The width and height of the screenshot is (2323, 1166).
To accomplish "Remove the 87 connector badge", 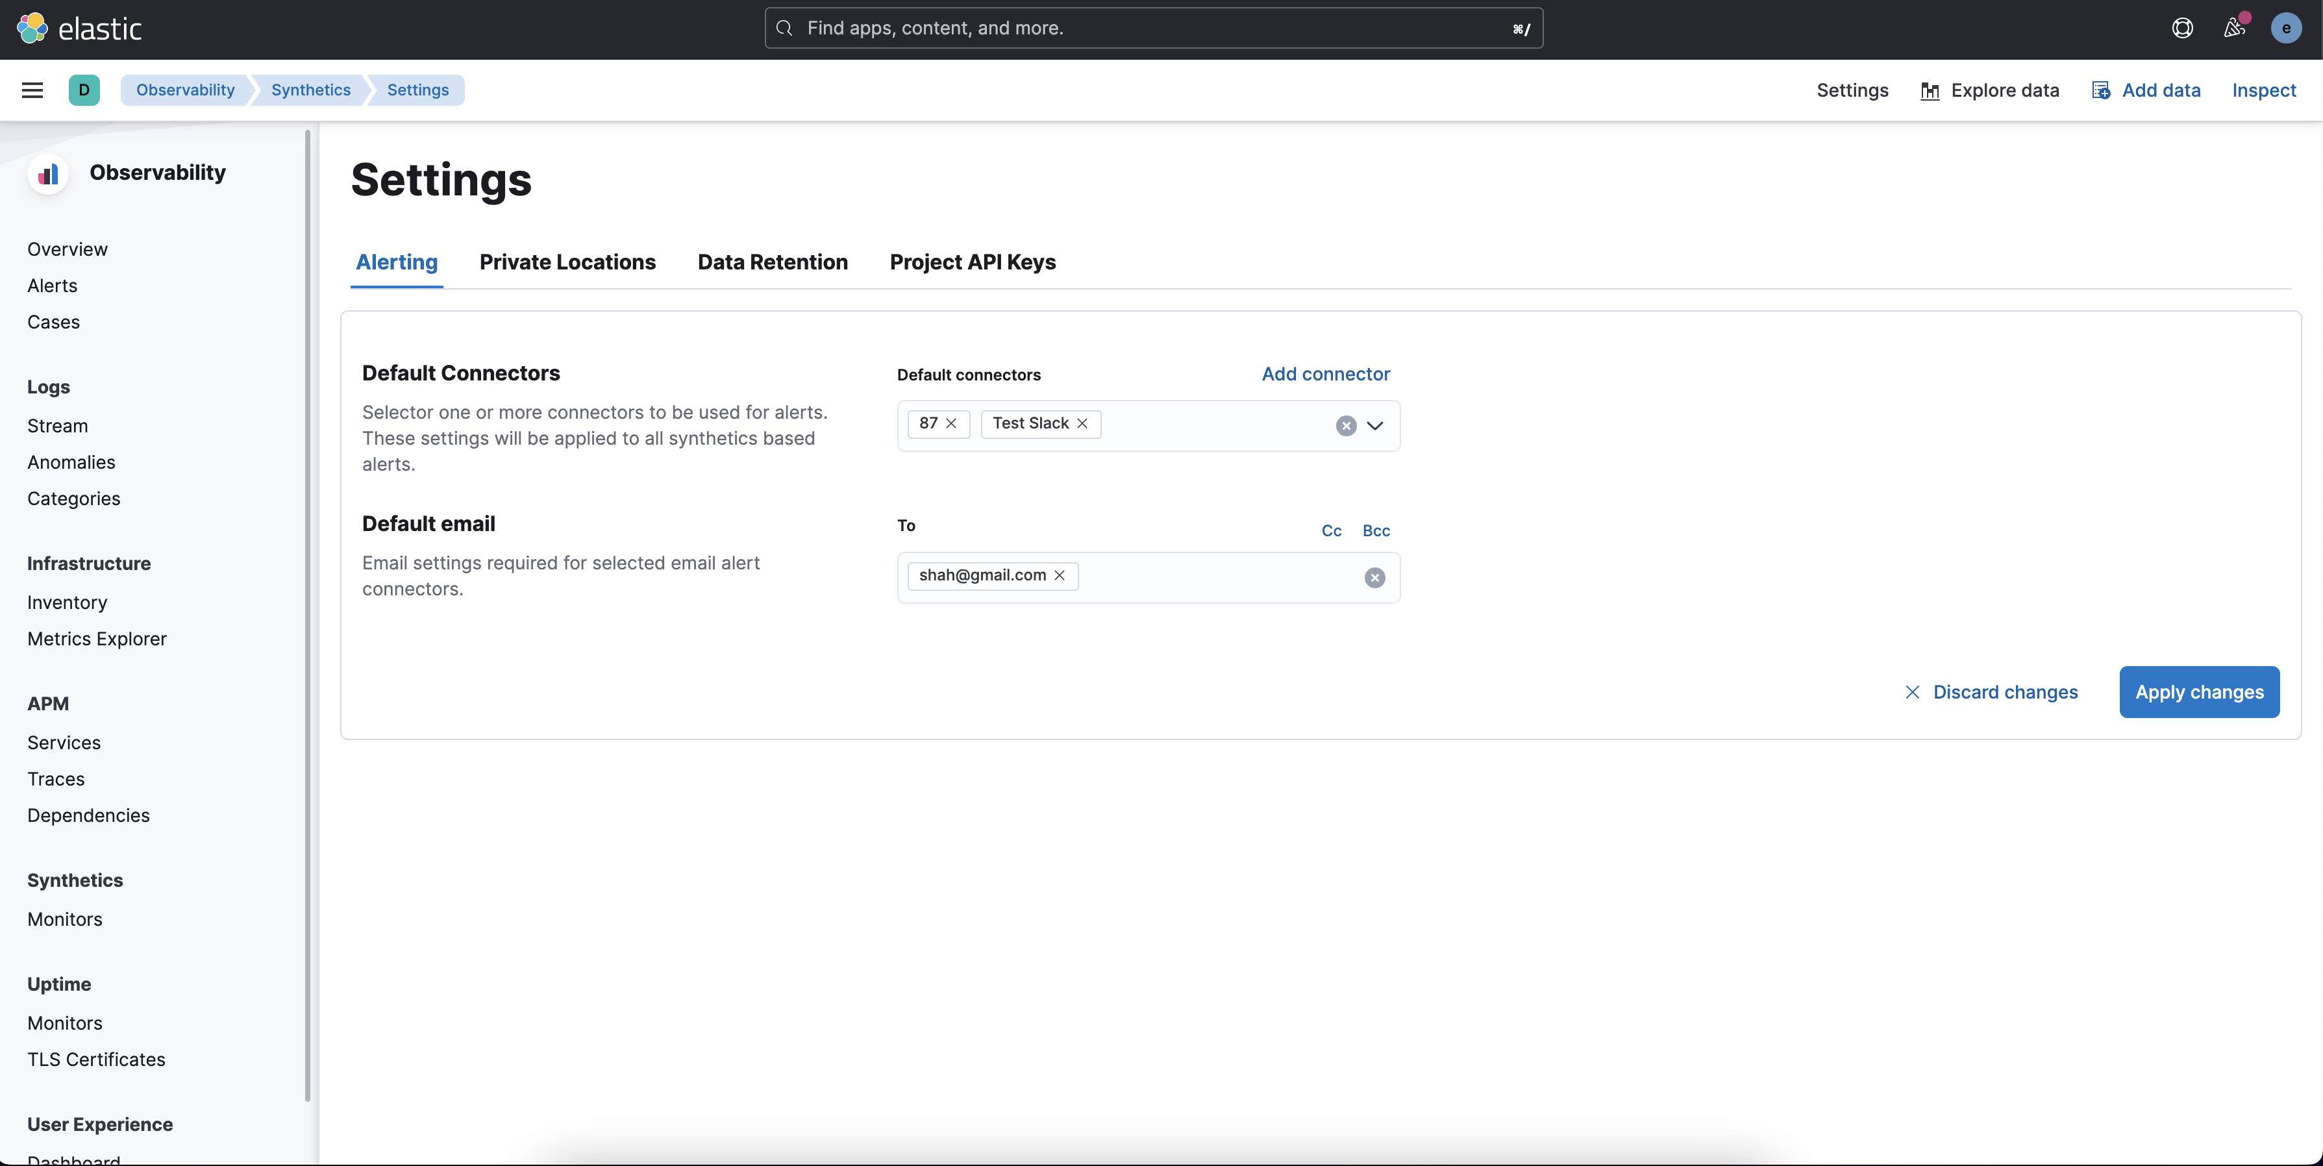I will coord(950,424).
